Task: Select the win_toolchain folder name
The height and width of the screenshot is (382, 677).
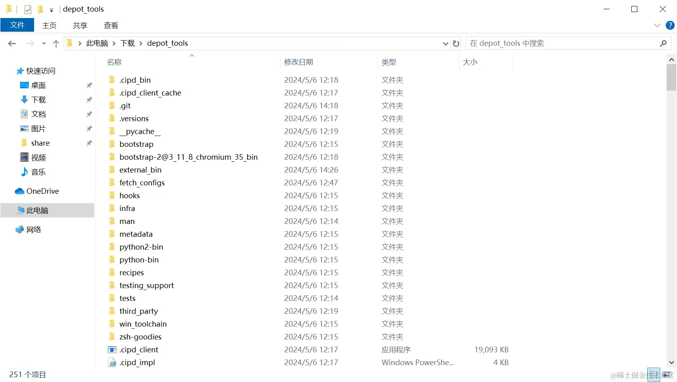Action: (143, 324)
